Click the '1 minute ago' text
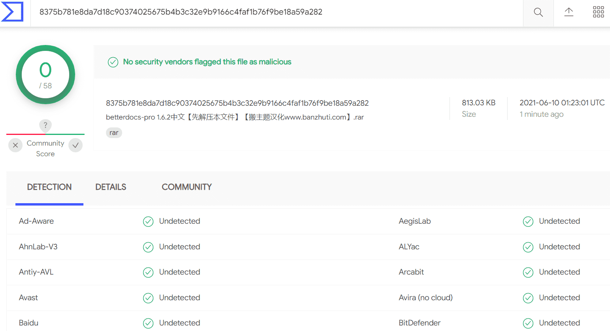 point(542,114)
